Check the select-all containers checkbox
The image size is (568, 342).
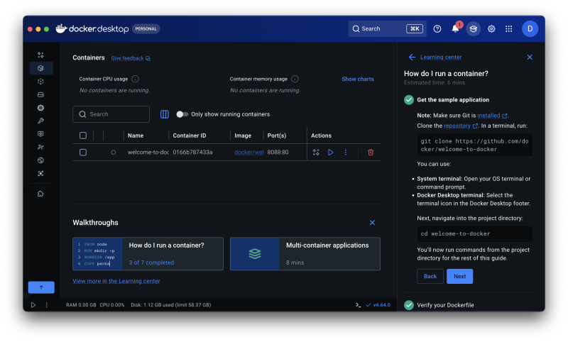click(x=83, y=136)
